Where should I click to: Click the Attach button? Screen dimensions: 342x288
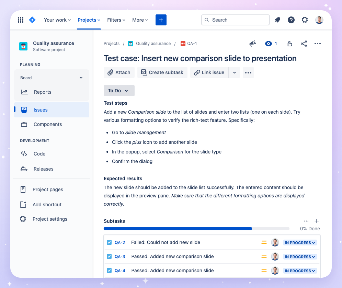pos(119,72)
